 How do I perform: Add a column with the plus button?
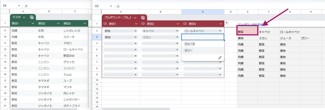click(x=227, y=23)
